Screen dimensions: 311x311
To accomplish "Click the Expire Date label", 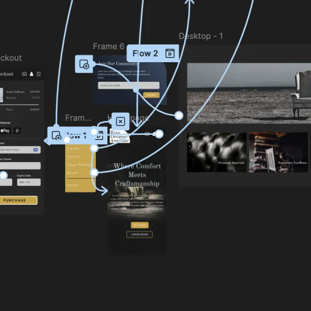I will point(24,176).
